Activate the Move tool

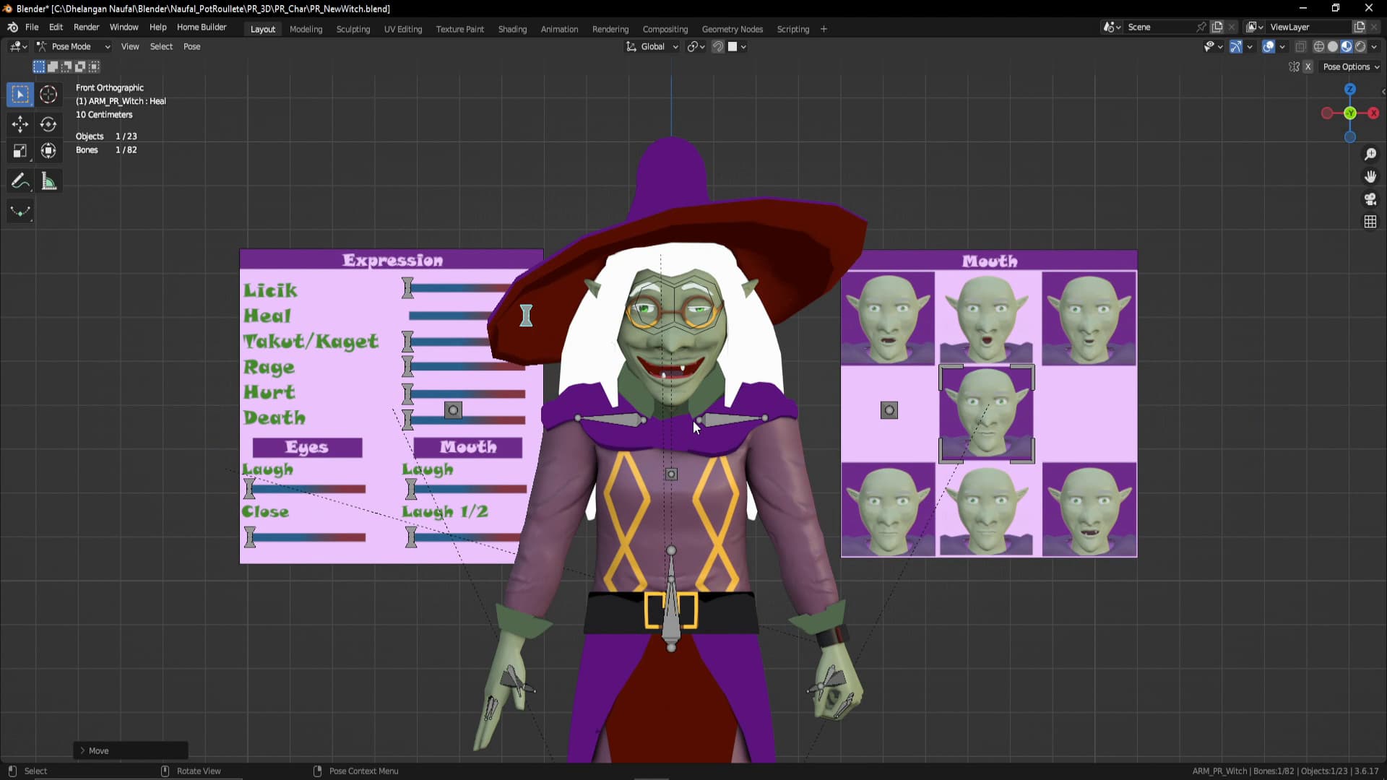pyautogui.click(x=20, y=124)
